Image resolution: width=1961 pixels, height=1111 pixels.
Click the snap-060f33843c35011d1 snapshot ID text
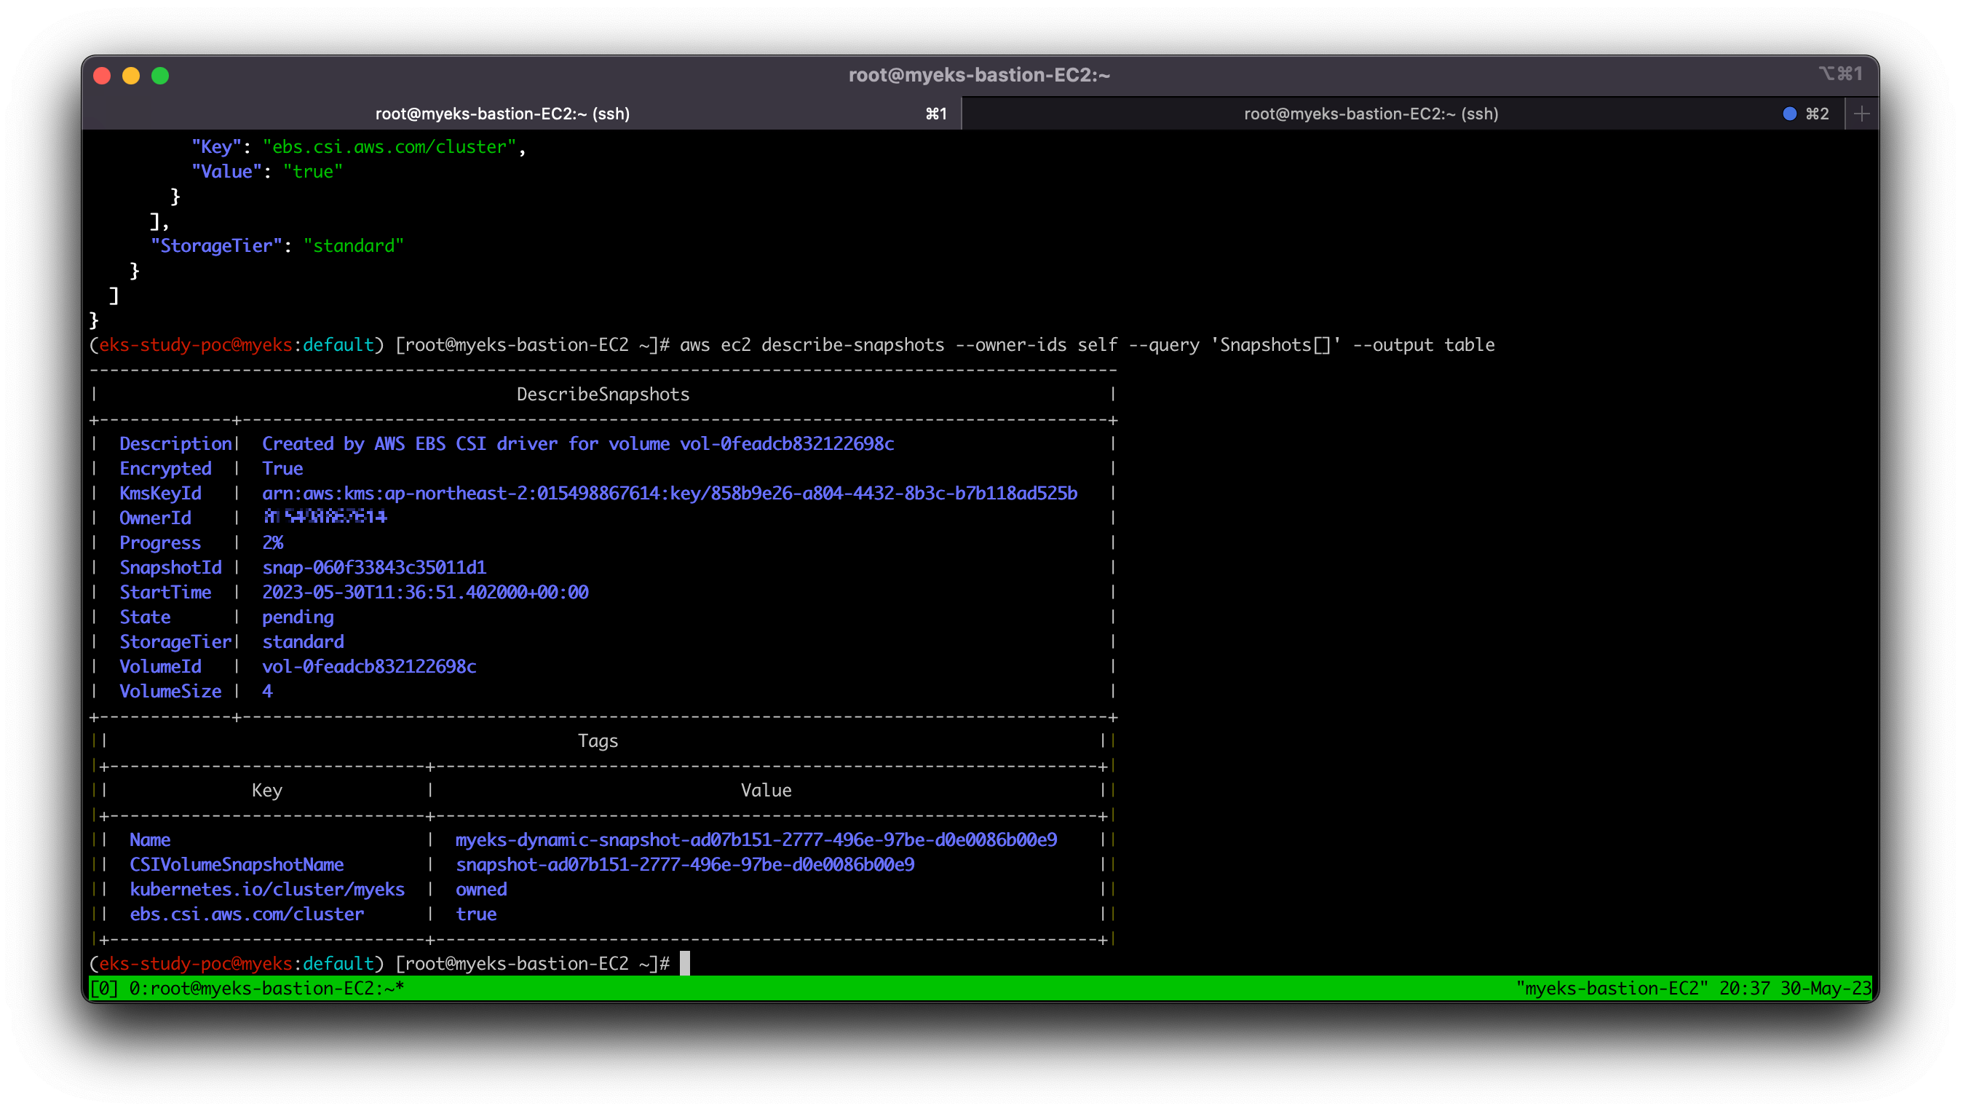click(373, 567)
